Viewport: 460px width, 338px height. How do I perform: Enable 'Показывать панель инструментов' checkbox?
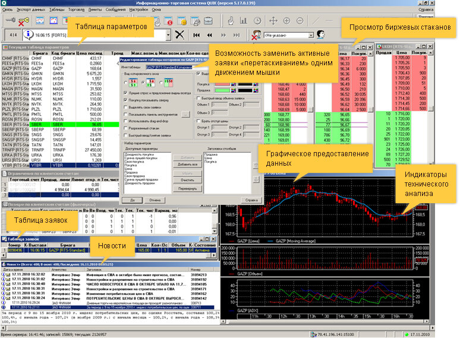pyautogui.click(x=125, y=114)
